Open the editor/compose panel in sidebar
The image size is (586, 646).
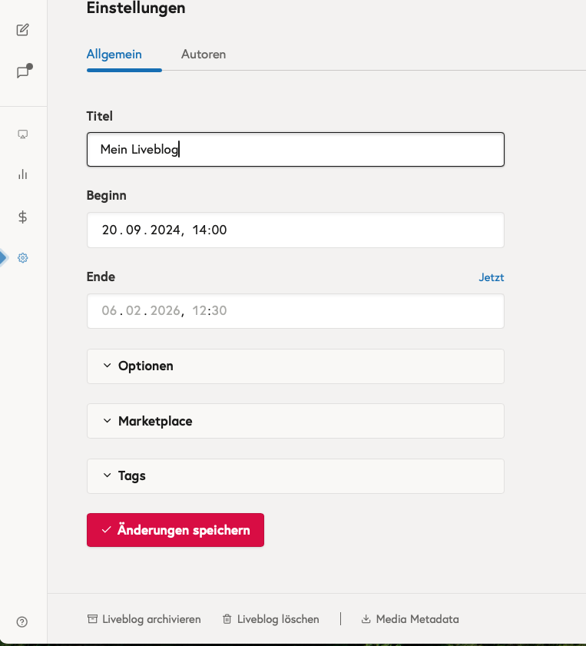click(22, 29)
